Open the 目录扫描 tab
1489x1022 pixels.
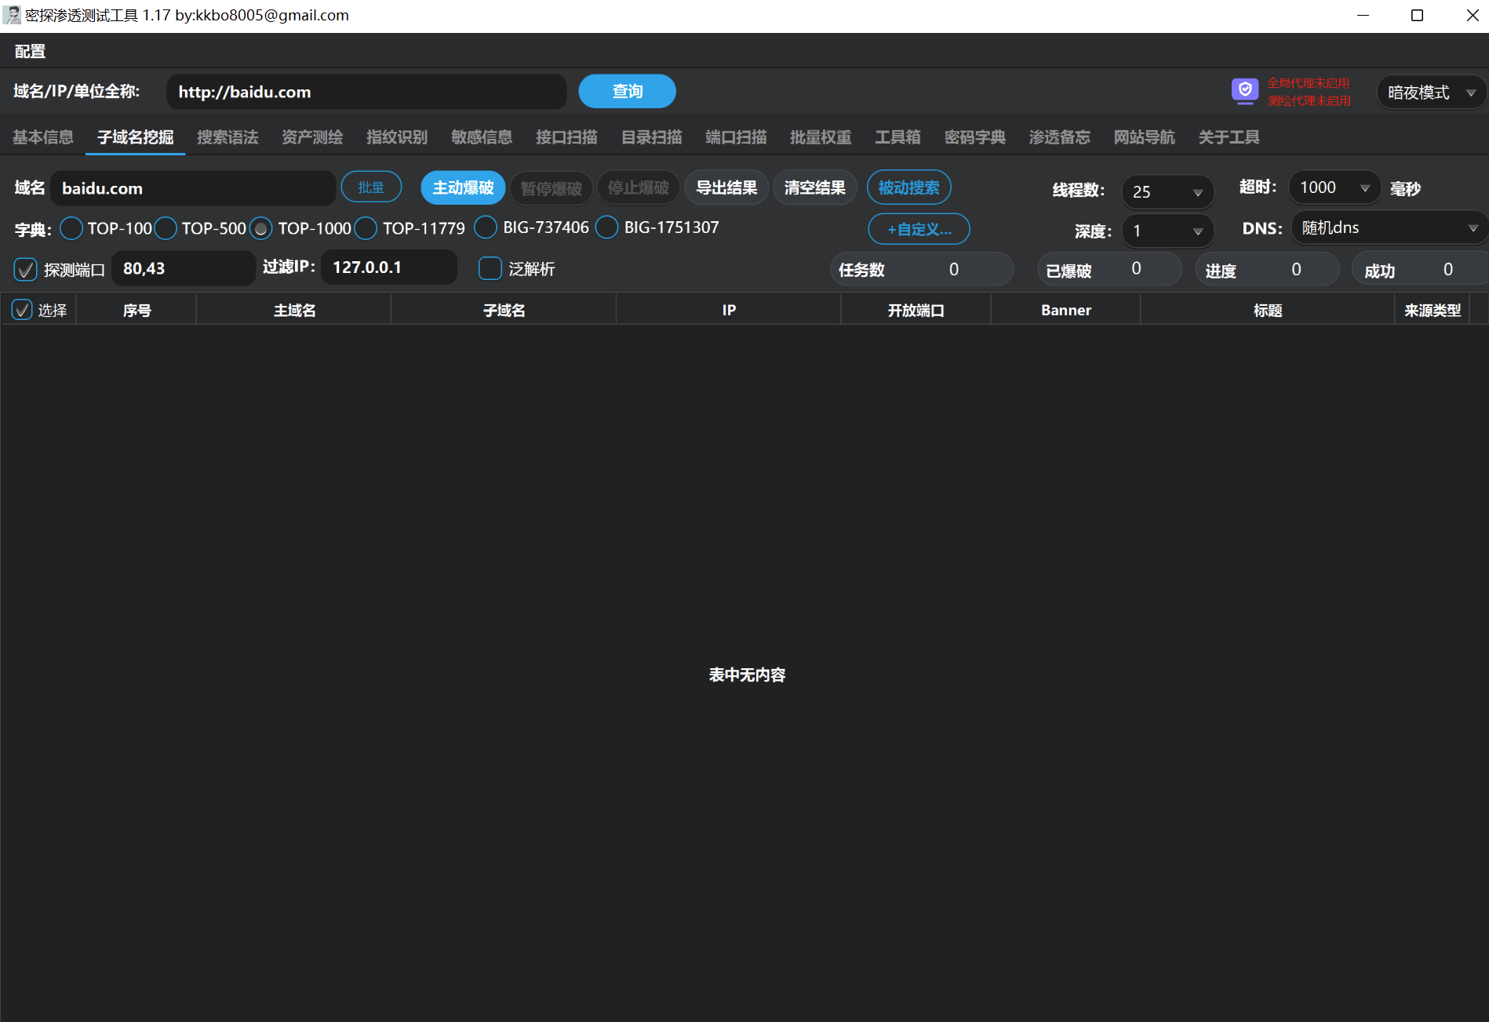coord(651,137)
